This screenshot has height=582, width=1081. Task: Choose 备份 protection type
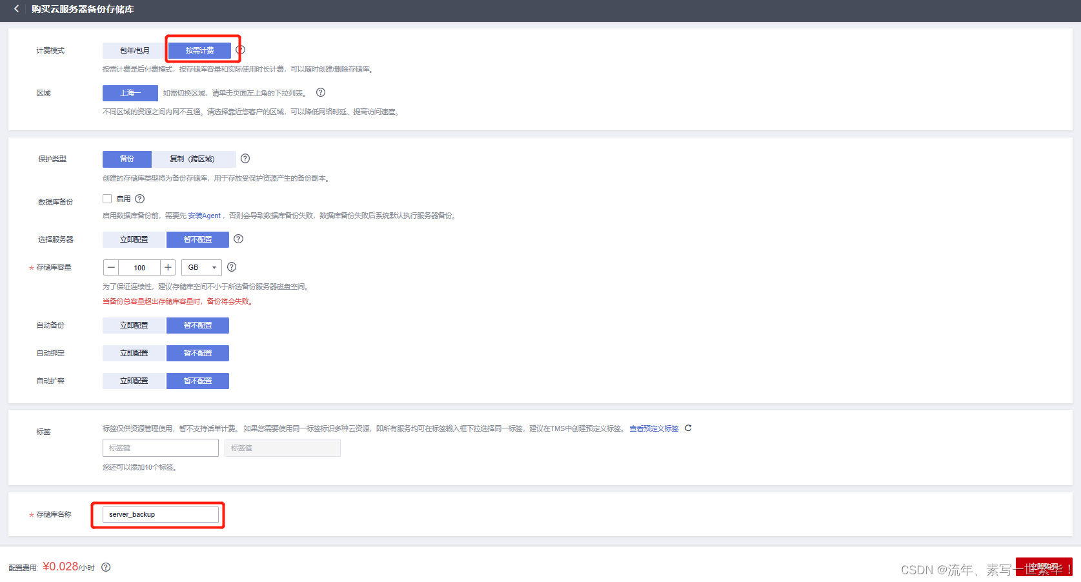(127, 159)
